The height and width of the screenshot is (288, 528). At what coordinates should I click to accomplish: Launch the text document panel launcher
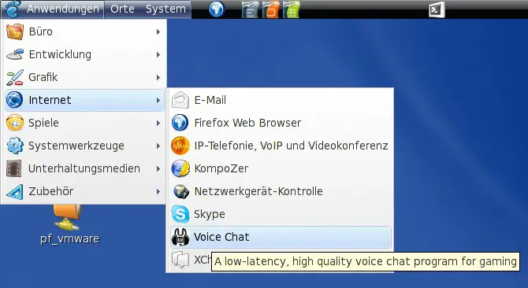coord(250,9)
